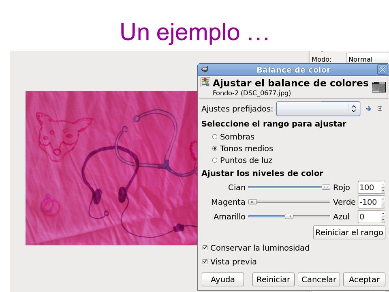Open the Modo dropdown set to Normal

(367, 59)
